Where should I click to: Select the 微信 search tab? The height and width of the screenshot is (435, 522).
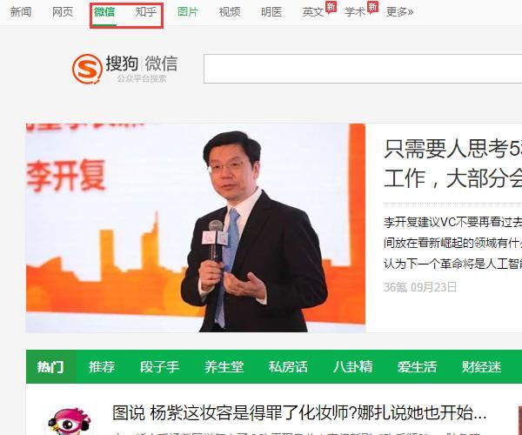pos(104,12)
